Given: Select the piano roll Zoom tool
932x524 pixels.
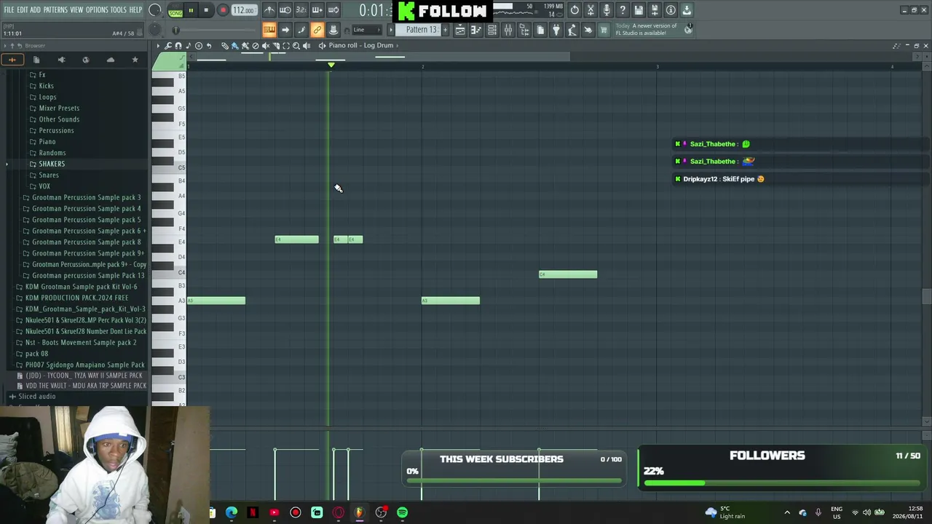Looking at the screenshot, I should [296, 46].
